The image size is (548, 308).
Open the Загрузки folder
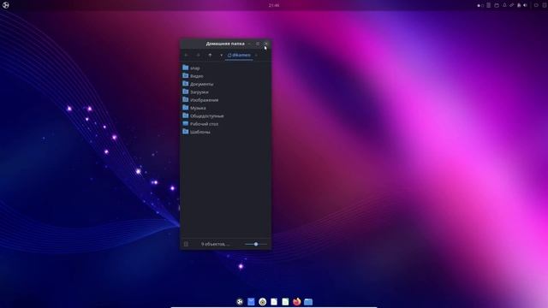(195, 92)
